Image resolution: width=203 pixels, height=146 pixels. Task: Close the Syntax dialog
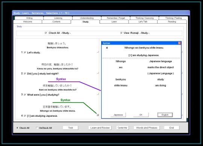pos(179,43)
